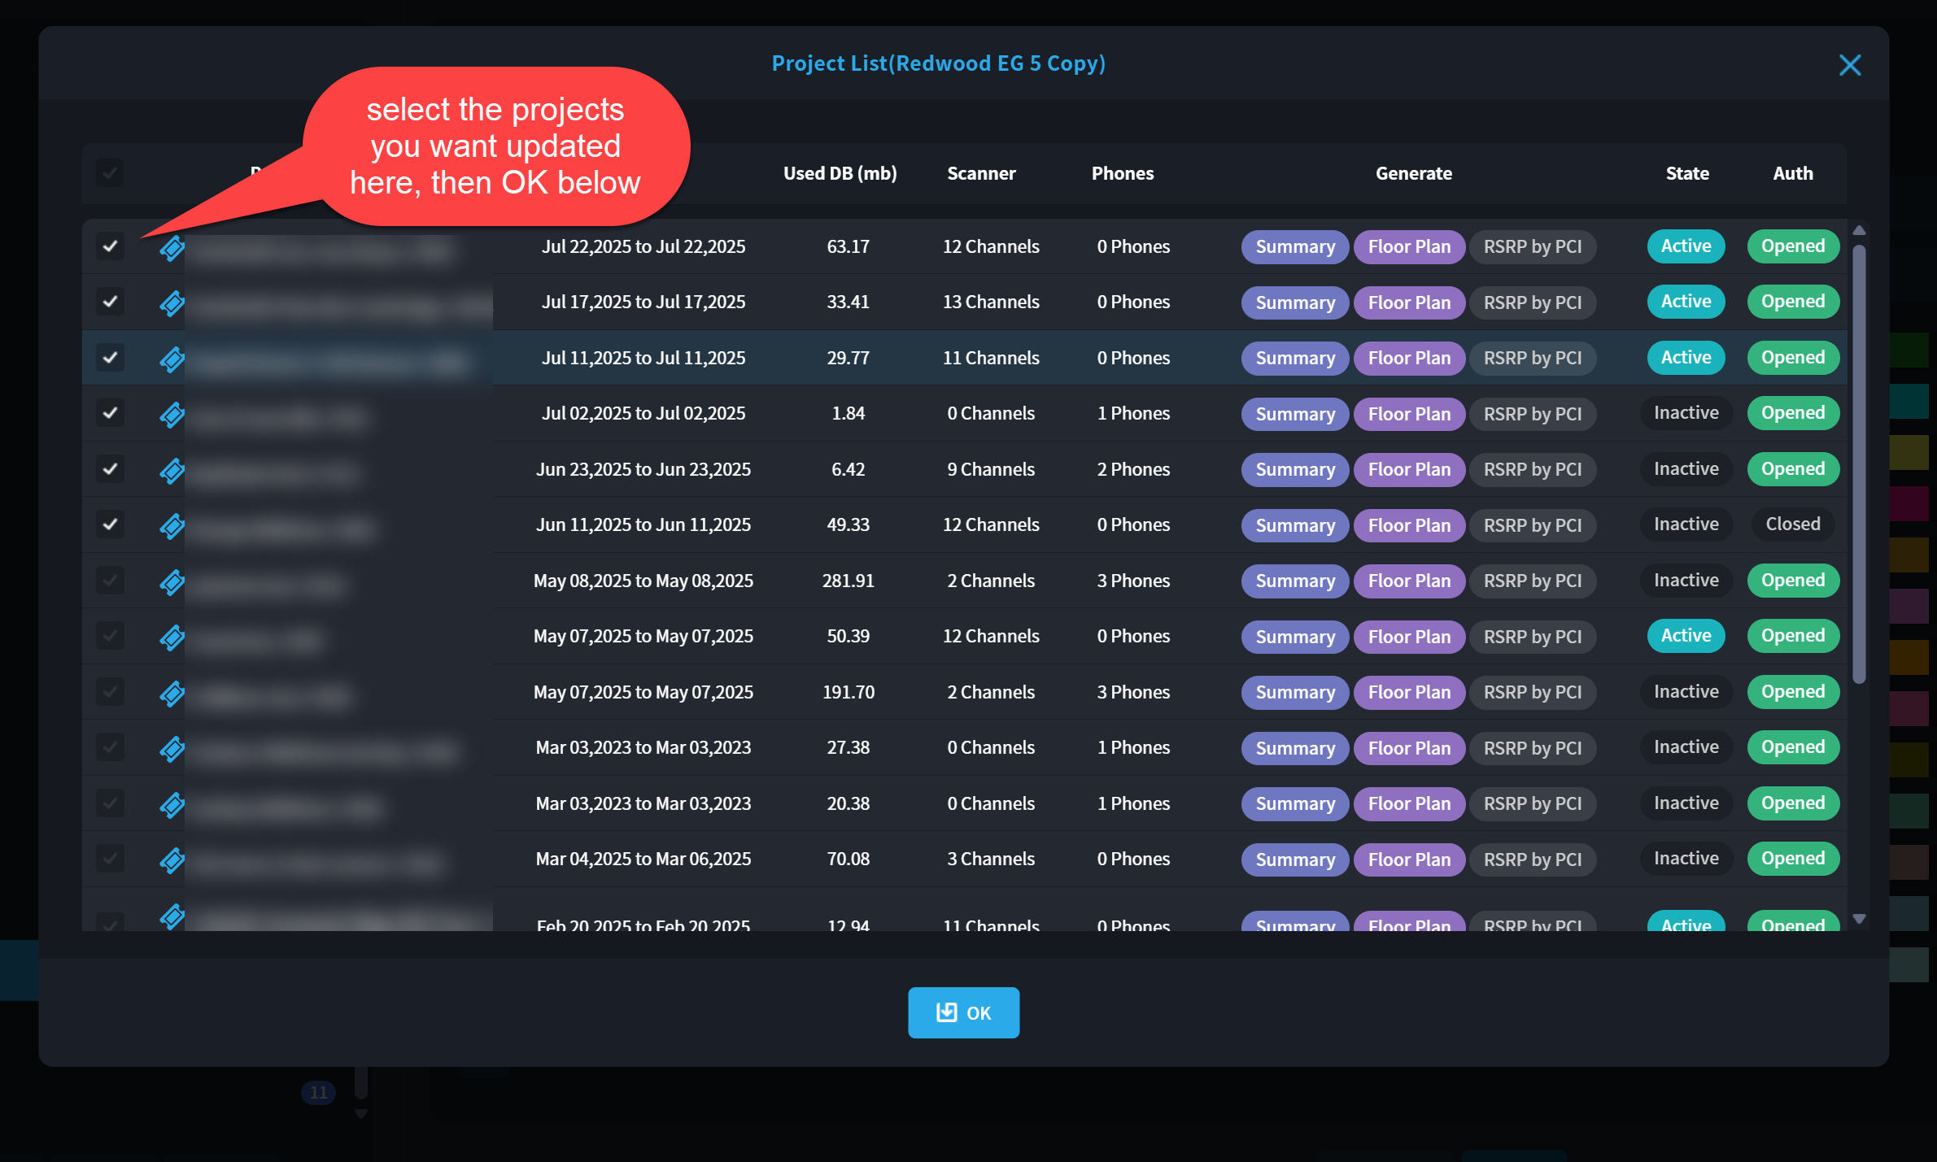Click the tag icon on Jul 17,2025 row
Viewport: 1937px width, 1162px height.
172,302
